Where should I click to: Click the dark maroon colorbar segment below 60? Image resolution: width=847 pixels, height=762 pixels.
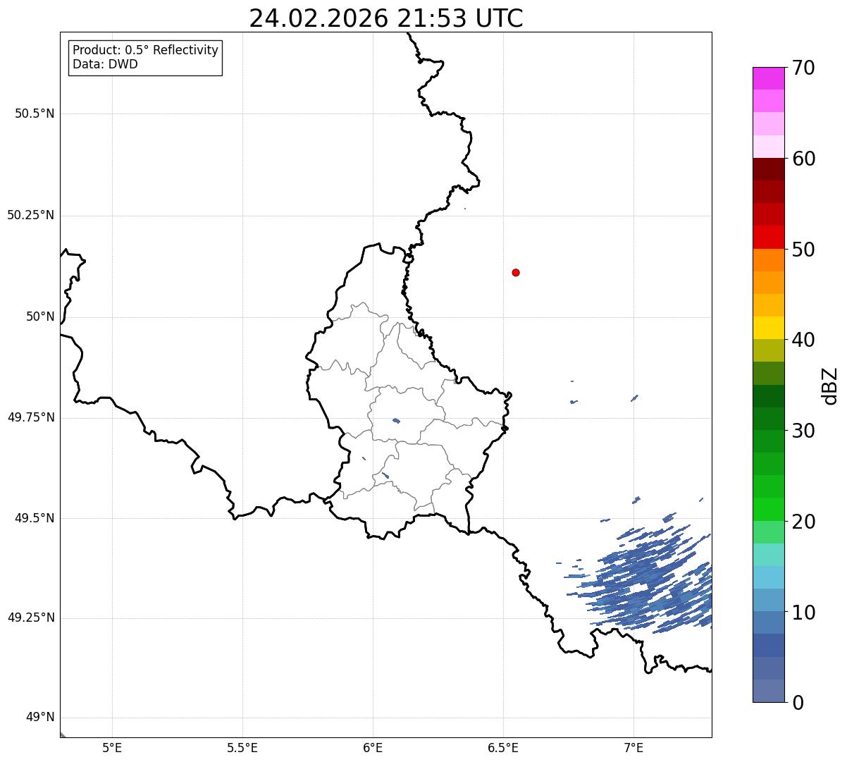pos(768,169)
